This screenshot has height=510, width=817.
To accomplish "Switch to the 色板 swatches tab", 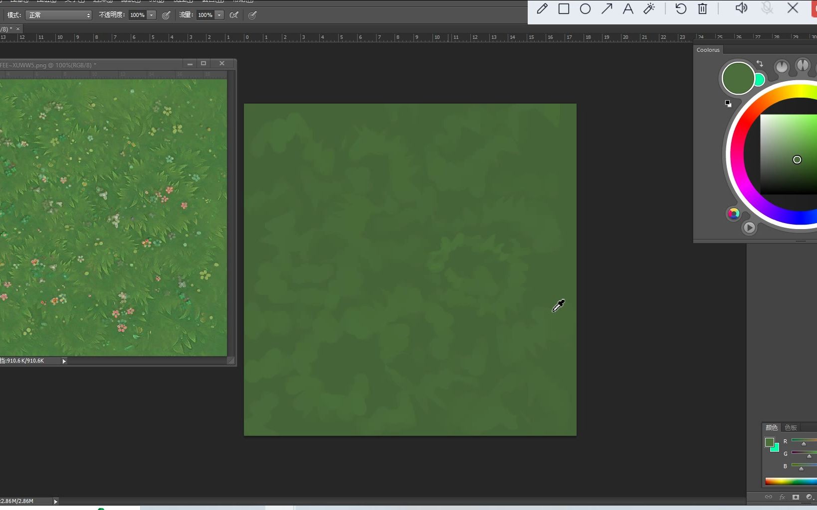I will [x=791, y=427].
